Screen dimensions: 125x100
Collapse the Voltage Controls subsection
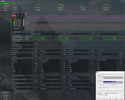point(12,52)
